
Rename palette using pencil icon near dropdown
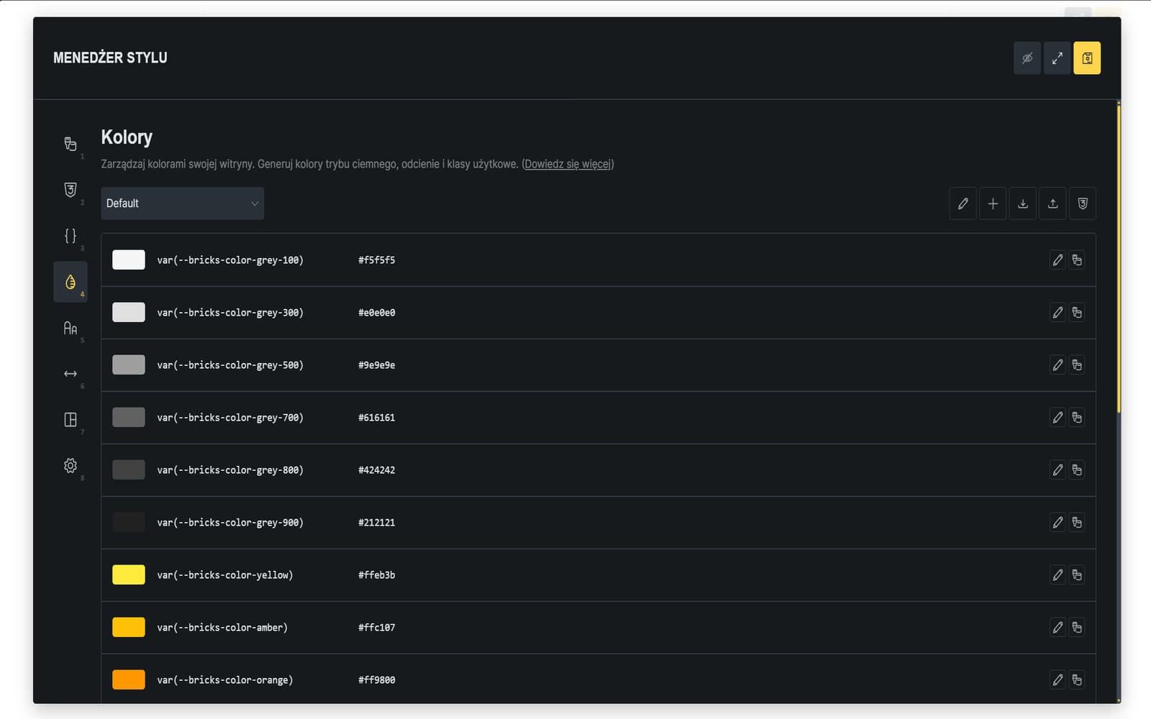tap(963, 203)
